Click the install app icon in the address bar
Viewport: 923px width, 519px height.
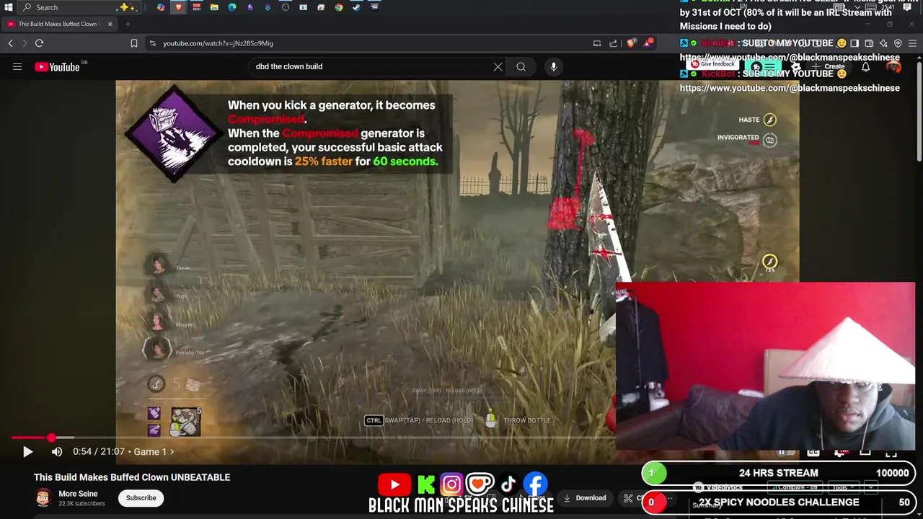click(x=597, y=43)
